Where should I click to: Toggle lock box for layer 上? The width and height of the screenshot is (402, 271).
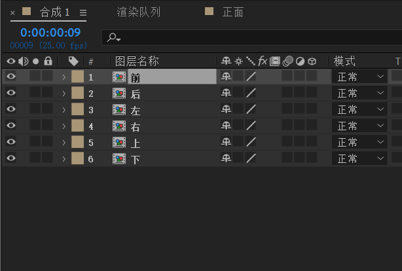click(x=48, y=142)
